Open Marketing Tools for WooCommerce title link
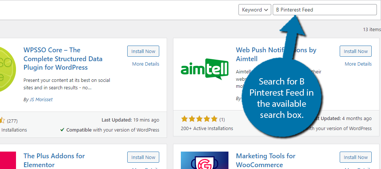Image resolution: width=381 pixels, height=169 pixels. coord(266,160)
